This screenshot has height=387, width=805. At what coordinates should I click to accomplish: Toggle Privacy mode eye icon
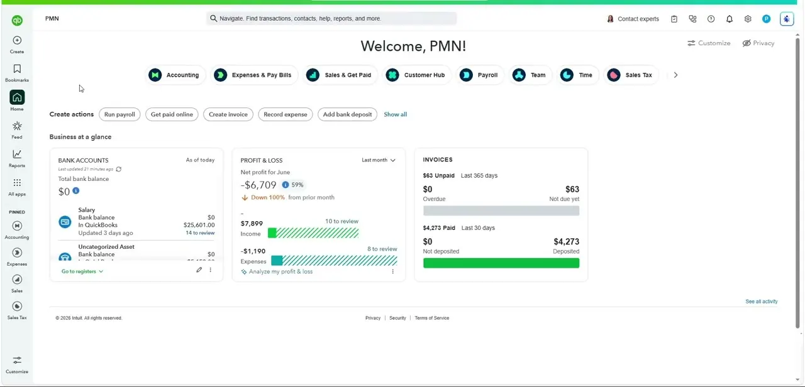pyautogui.click(x=747, y=43)
